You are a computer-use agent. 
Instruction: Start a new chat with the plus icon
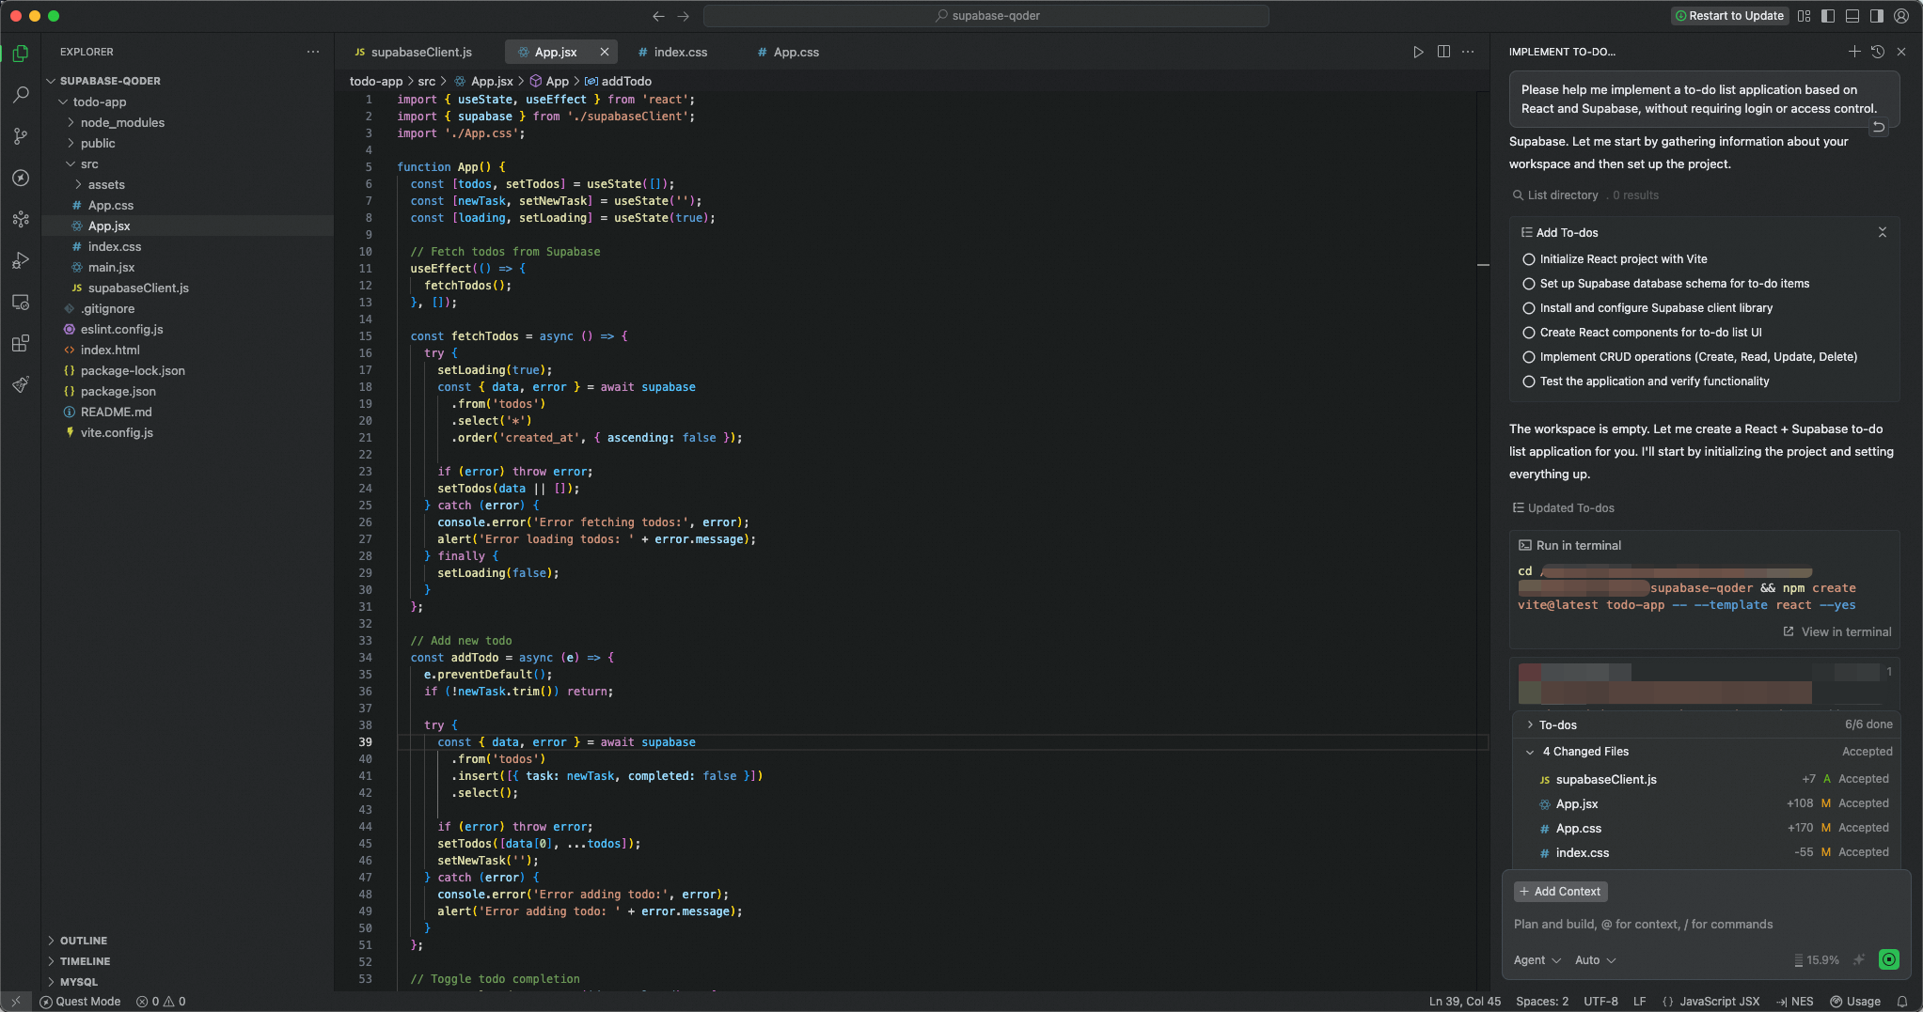pos(1853,52)
